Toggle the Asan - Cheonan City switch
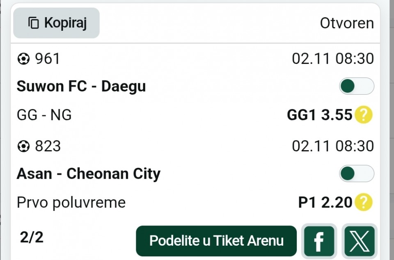 [x=356, y=173]
